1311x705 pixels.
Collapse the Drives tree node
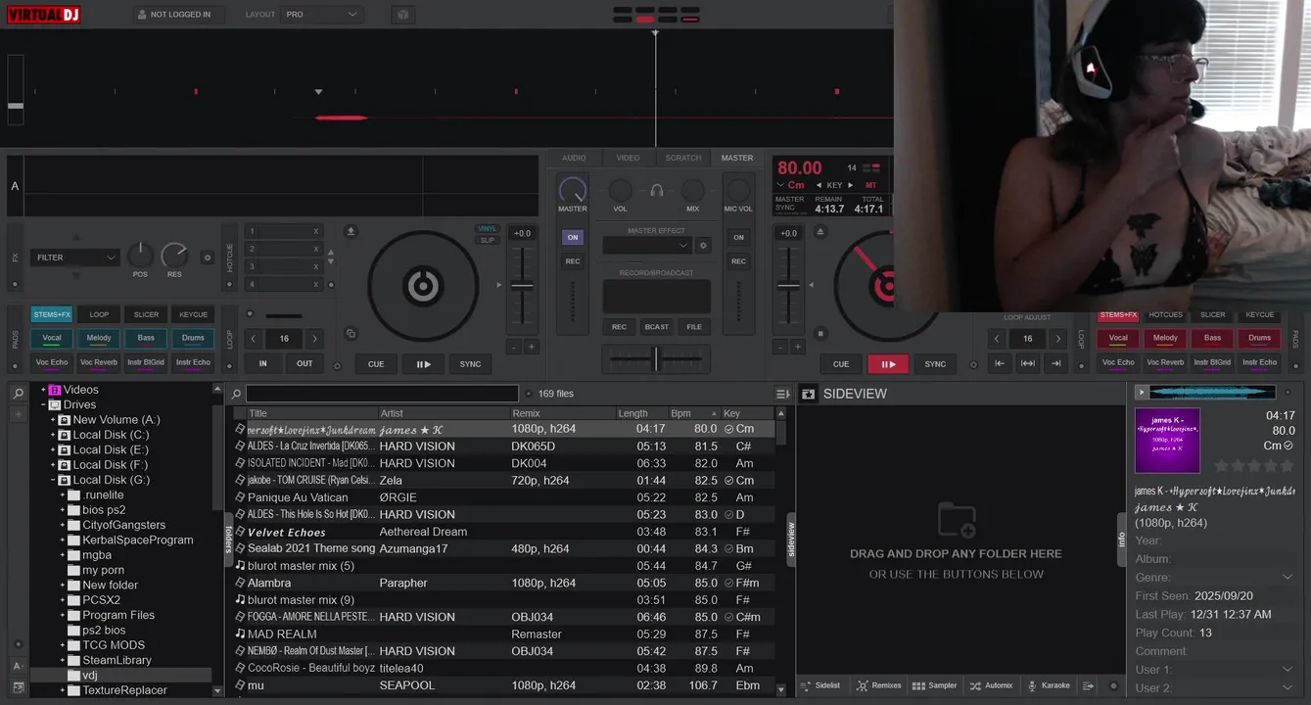(43, 404)
